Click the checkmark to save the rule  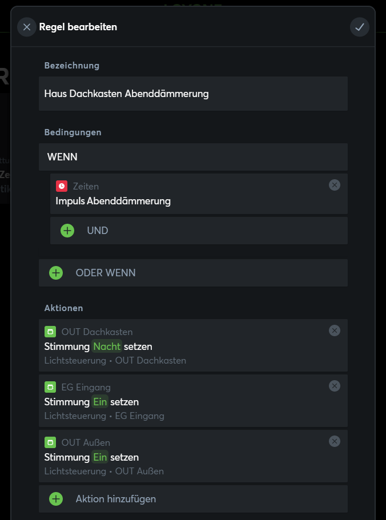coord(359,26)
